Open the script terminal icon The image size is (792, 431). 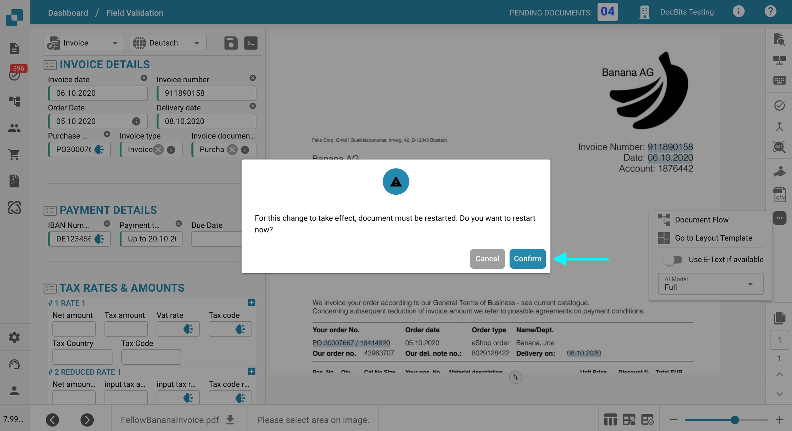(251, 43)
